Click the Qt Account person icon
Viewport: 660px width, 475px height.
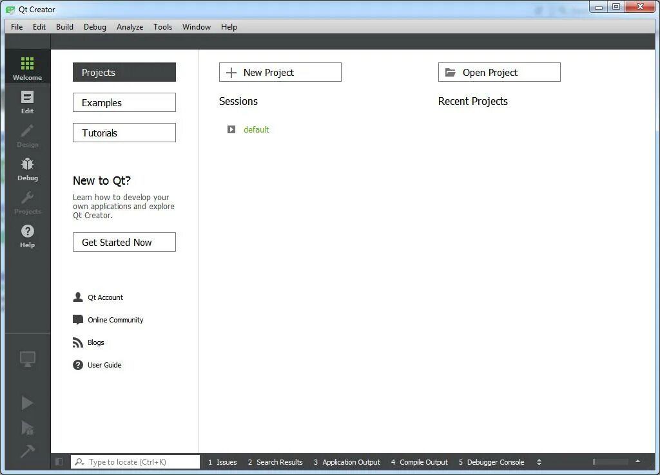pos(78,297)
